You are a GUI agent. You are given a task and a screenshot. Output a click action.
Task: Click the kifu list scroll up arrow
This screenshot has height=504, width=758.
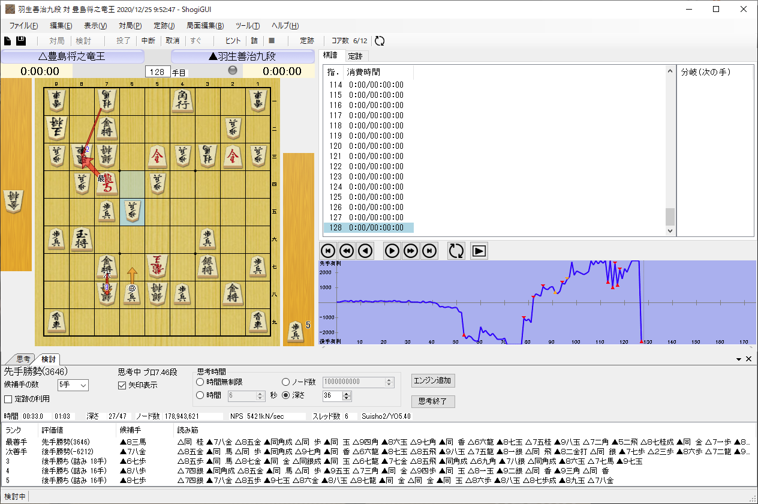(670, 71)
